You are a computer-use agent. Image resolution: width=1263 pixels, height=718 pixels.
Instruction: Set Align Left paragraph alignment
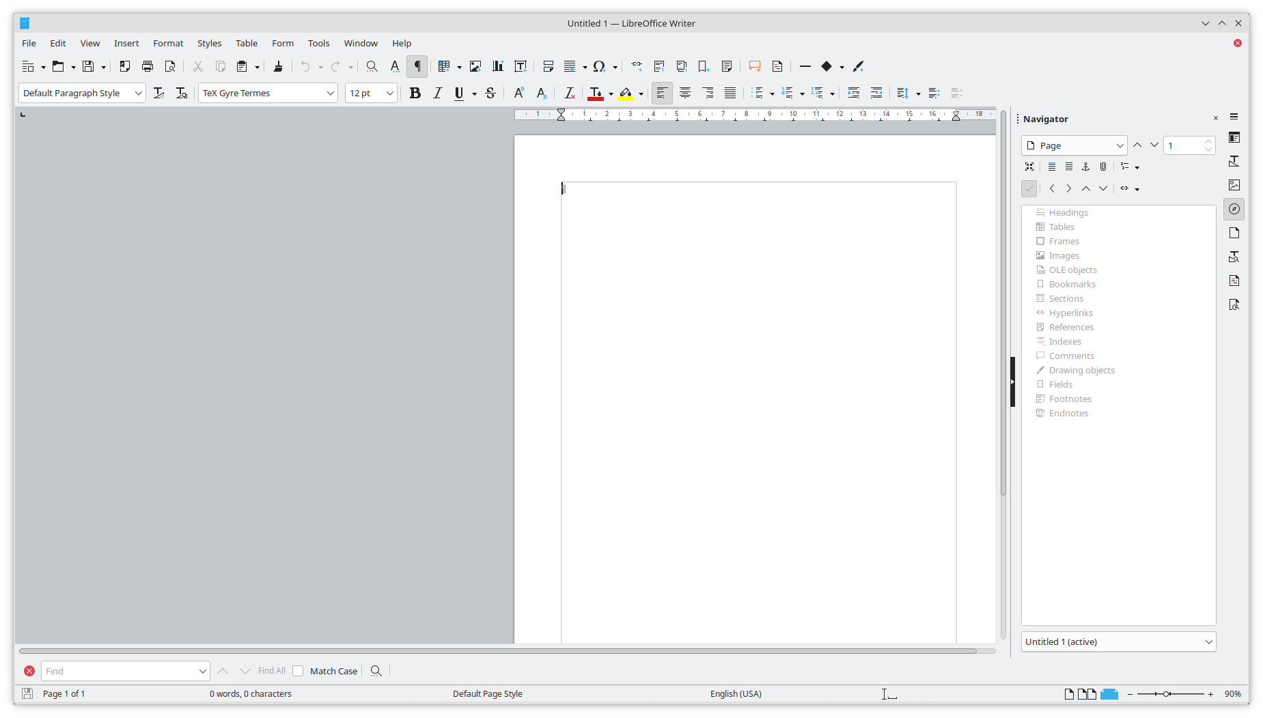pyautogui.click(x=662, y=93)
